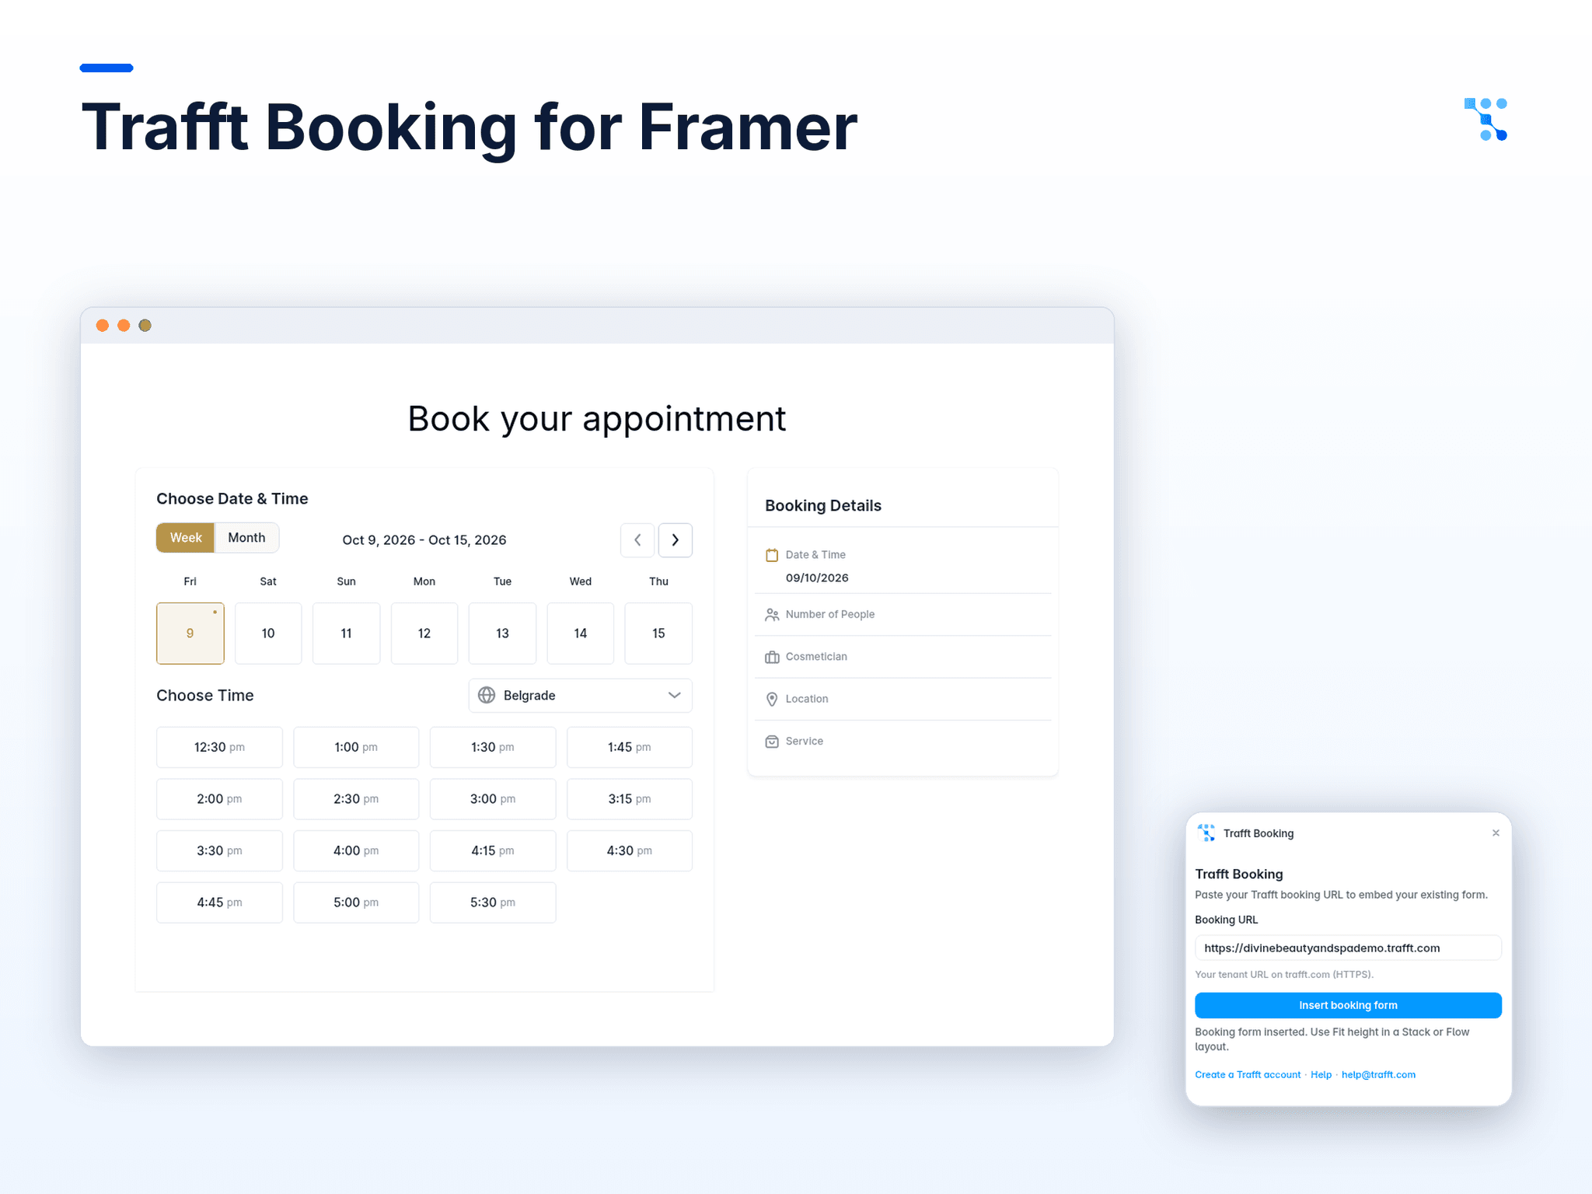
Task: Click the Booking URL input field
Action: click(x=1348, y=948)
